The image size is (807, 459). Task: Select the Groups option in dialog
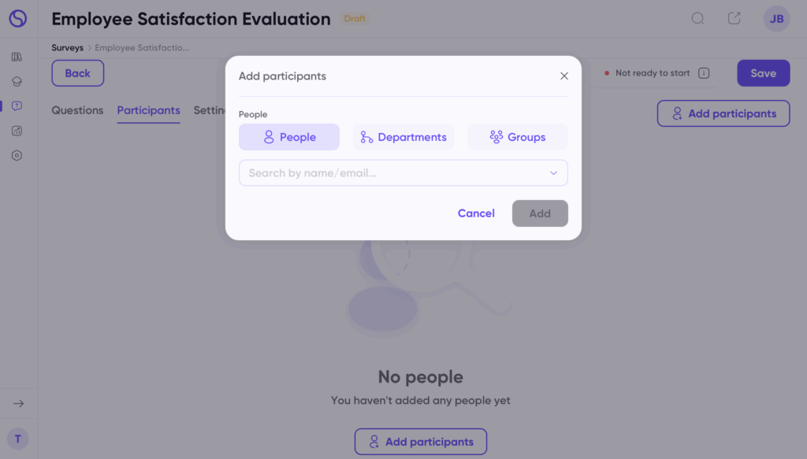(518, 137)
